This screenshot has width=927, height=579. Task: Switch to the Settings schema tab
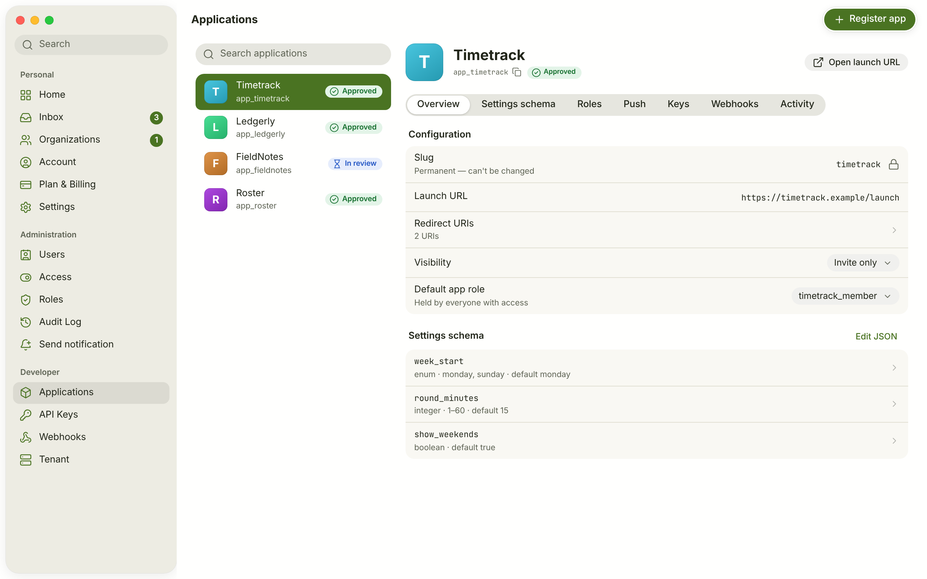(x=518, y=104)
